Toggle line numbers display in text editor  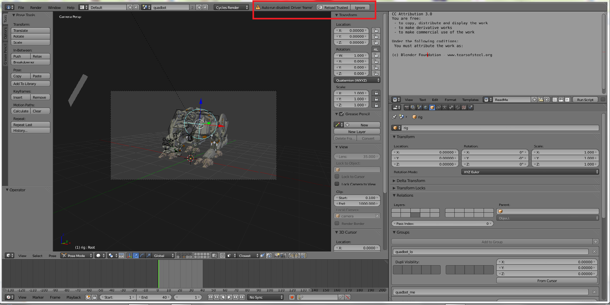[555, 100]
